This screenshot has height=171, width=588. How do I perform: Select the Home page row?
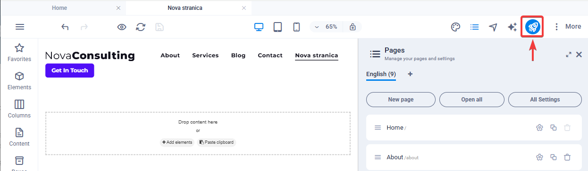(x=474, y=127)
